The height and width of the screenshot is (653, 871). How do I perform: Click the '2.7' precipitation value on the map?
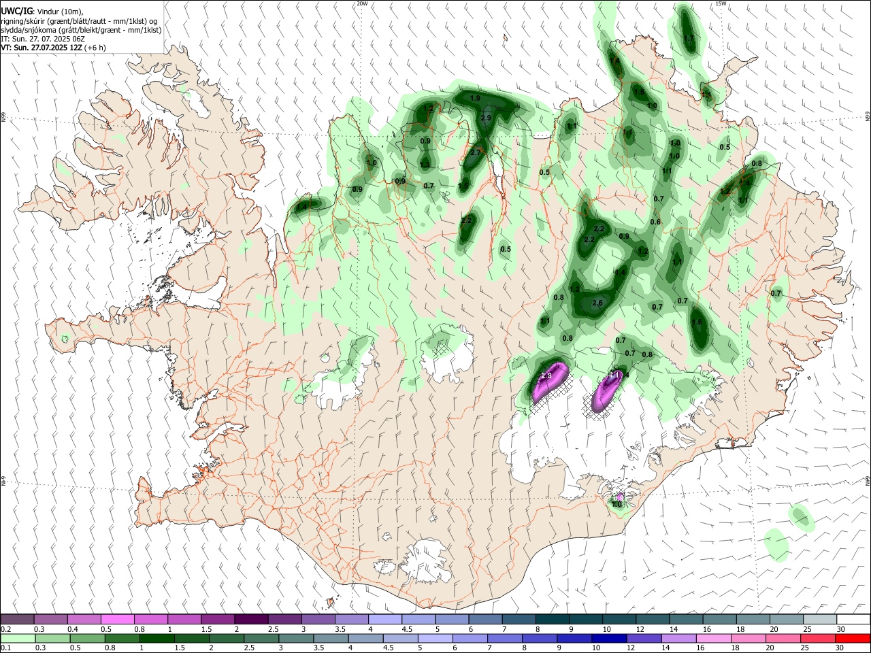coord(476,153)
